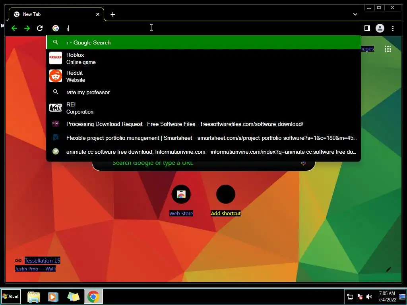Click the Add shortcut circle
The image size is (407, 305).
(226, 194)
